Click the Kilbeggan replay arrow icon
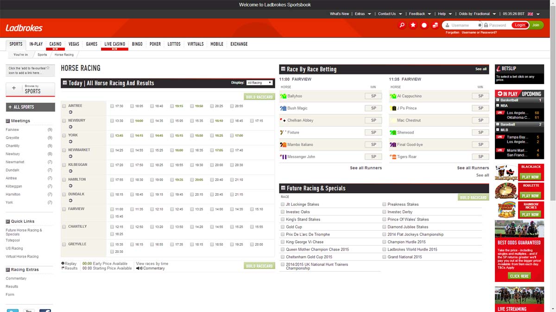The width and height of the screenshot is (556, 312). click(70, 171)
